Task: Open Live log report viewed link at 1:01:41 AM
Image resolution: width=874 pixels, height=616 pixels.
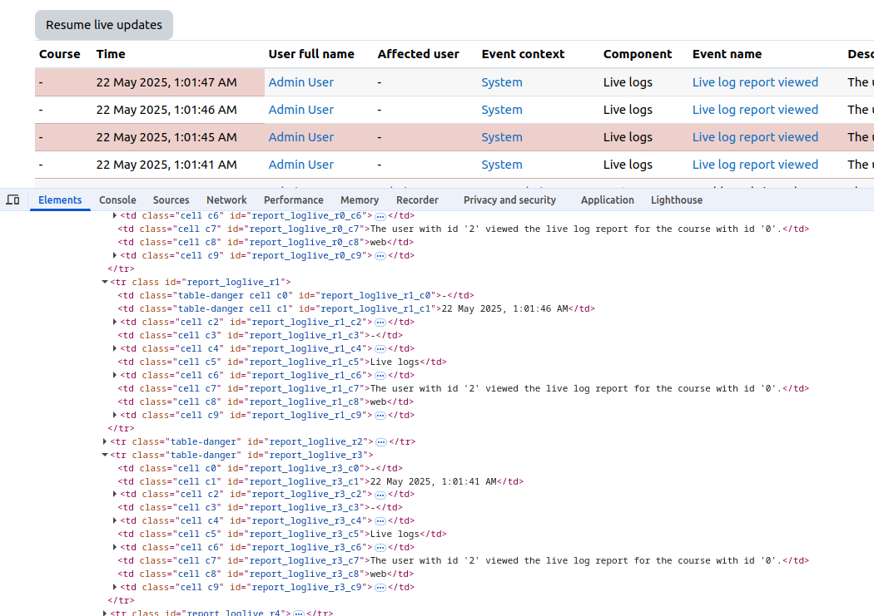Action: point(755,165)
